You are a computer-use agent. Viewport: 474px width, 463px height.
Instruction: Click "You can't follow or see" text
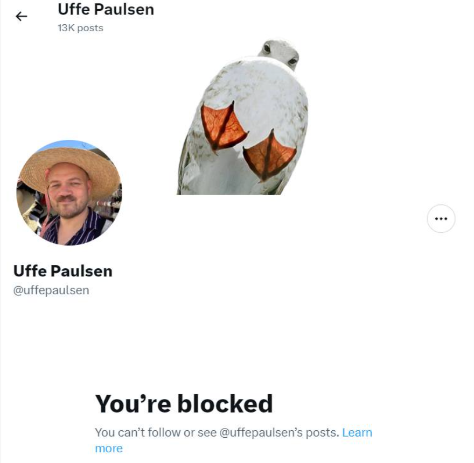click(156, 432)
